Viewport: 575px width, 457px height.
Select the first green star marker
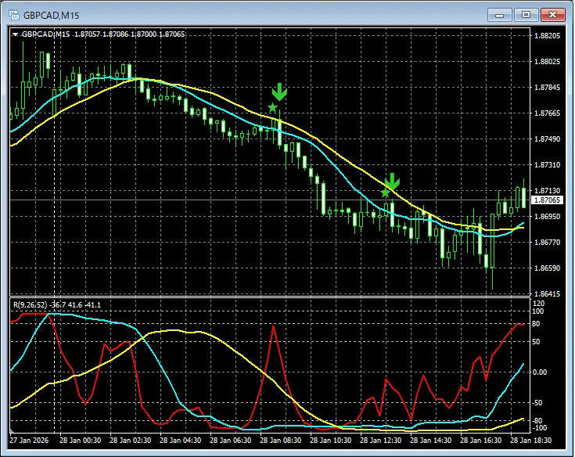coord(272,107)
